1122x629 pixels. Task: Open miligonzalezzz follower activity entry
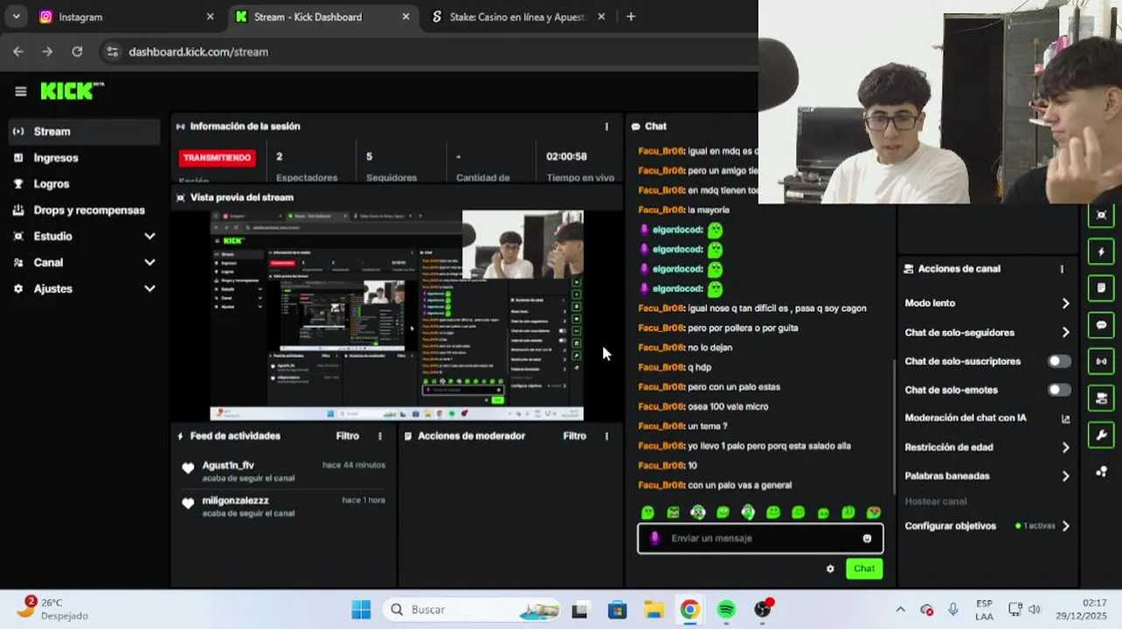pos(284,507)
